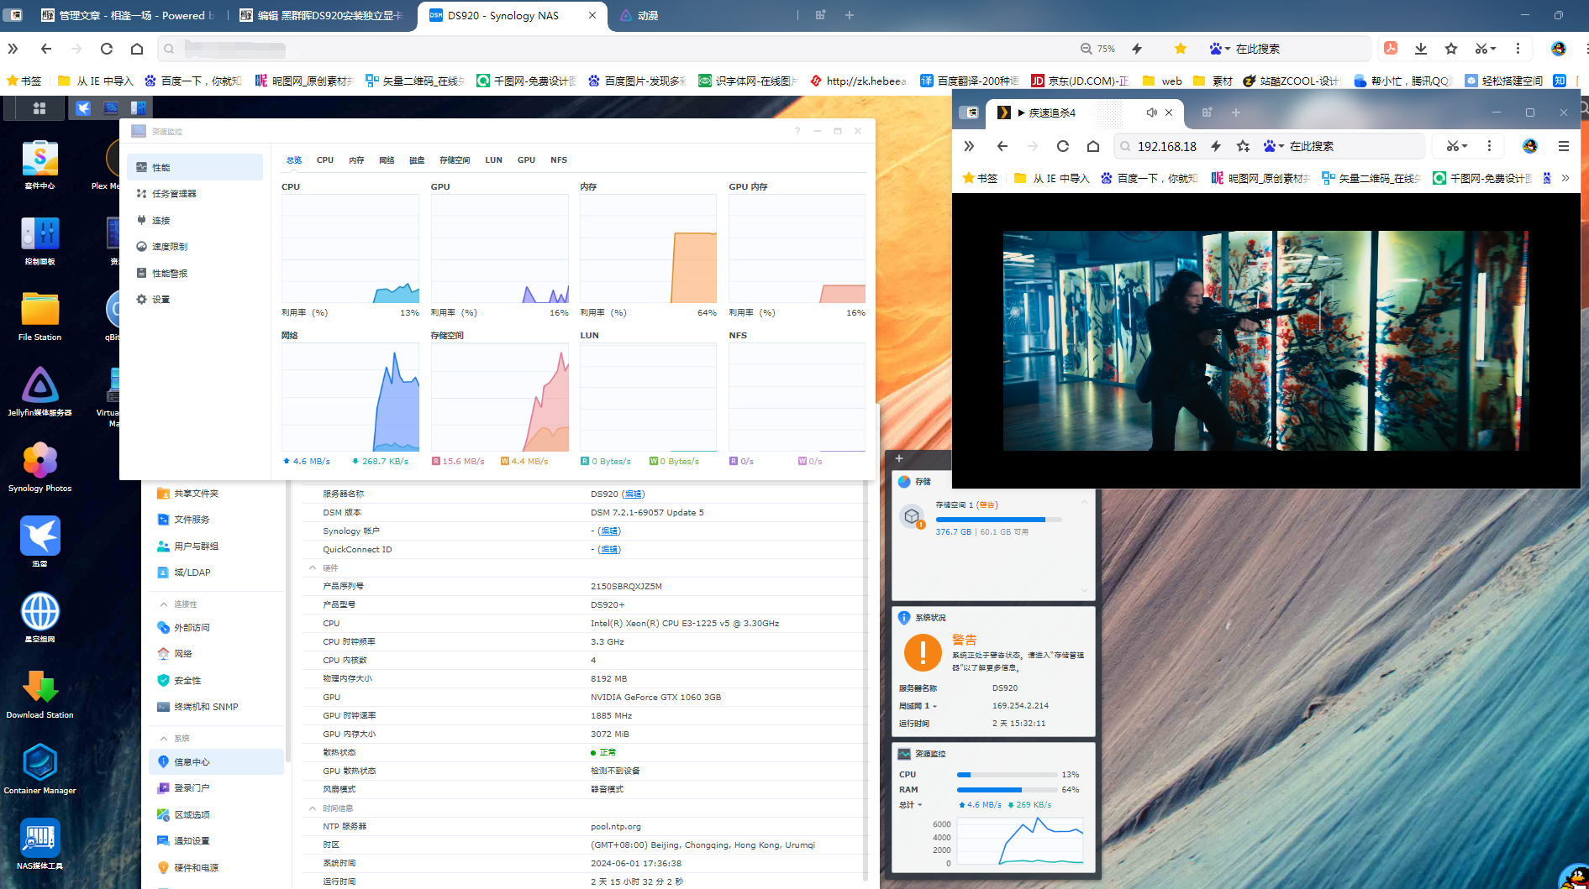Collapse the 时间信息 section
1589x889 pixels.
313,808
